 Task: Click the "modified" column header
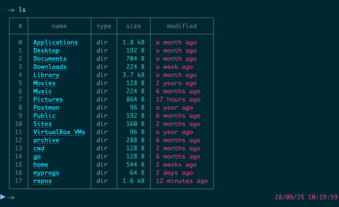(x=182, y=26)
